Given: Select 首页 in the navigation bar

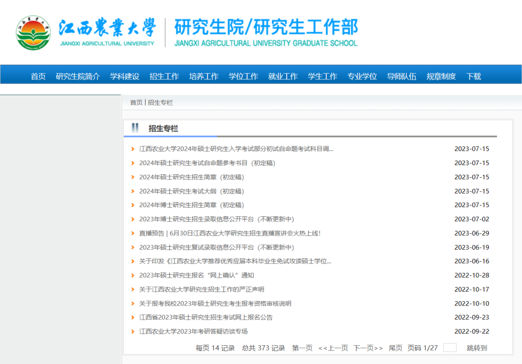Looking at the screenshot, I should pos(38,76).
